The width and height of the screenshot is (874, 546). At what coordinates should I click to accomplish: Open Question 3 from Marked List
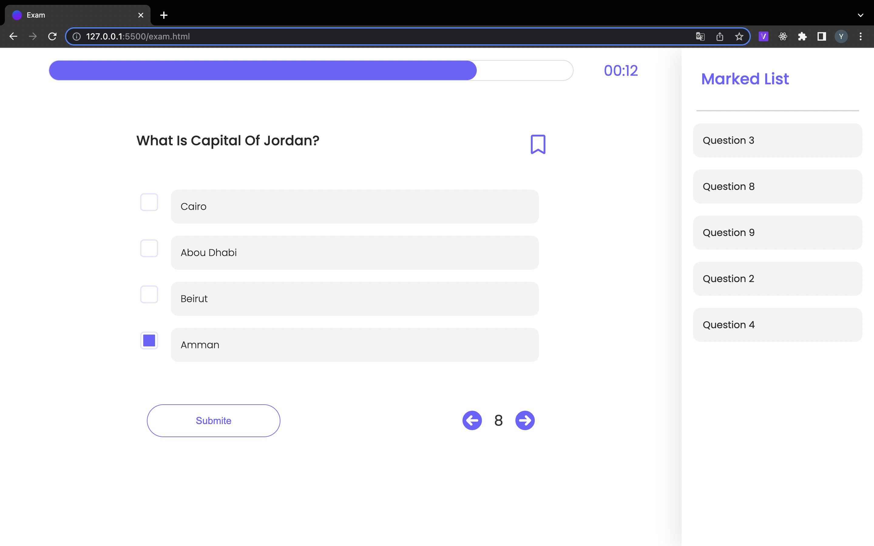777,140
